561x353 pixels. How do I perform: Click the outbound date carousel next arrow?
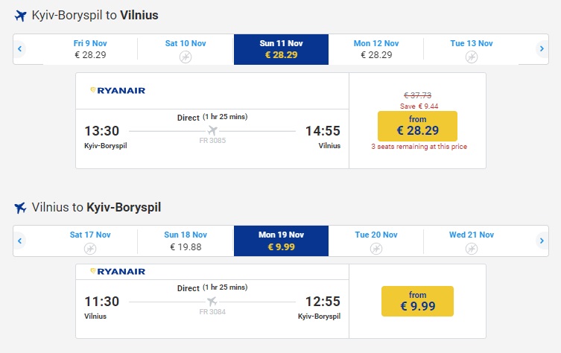coord(542,49)
